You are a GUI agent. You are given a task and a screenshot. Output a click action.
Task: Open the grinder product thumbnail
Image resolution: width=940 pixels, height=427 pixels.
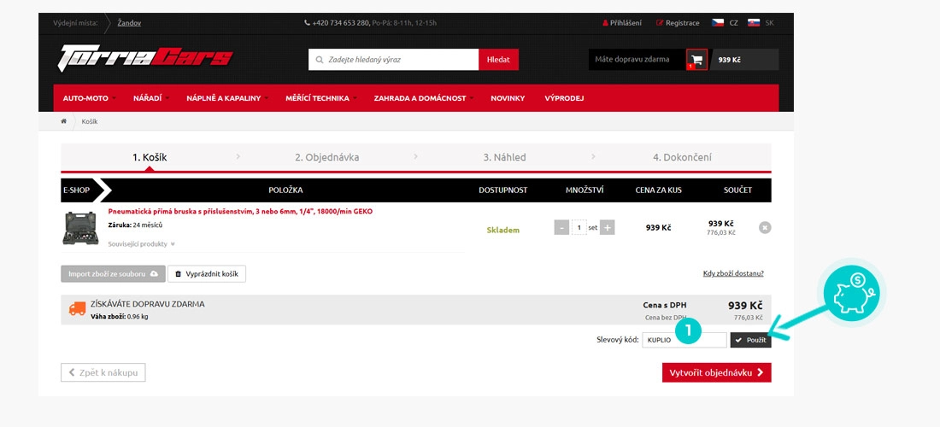click(80, 228)
